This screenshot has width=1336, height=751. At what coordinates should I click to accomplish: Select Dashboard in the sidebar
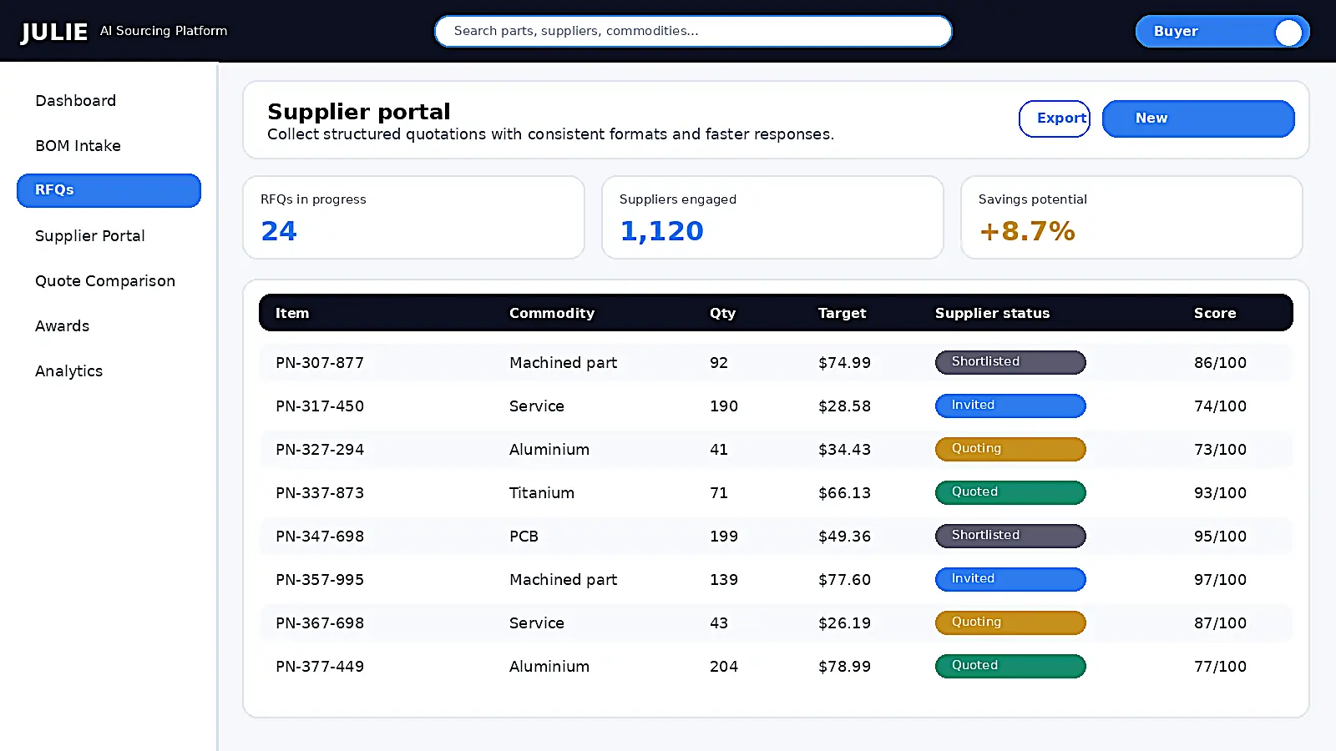coord(75,100)
